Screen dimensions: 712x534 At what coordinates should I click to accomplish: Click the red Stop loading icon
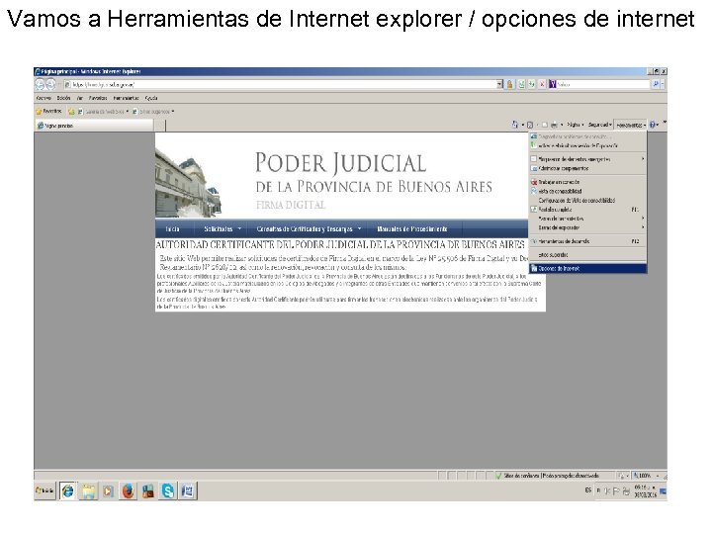[x=542, y=84]
